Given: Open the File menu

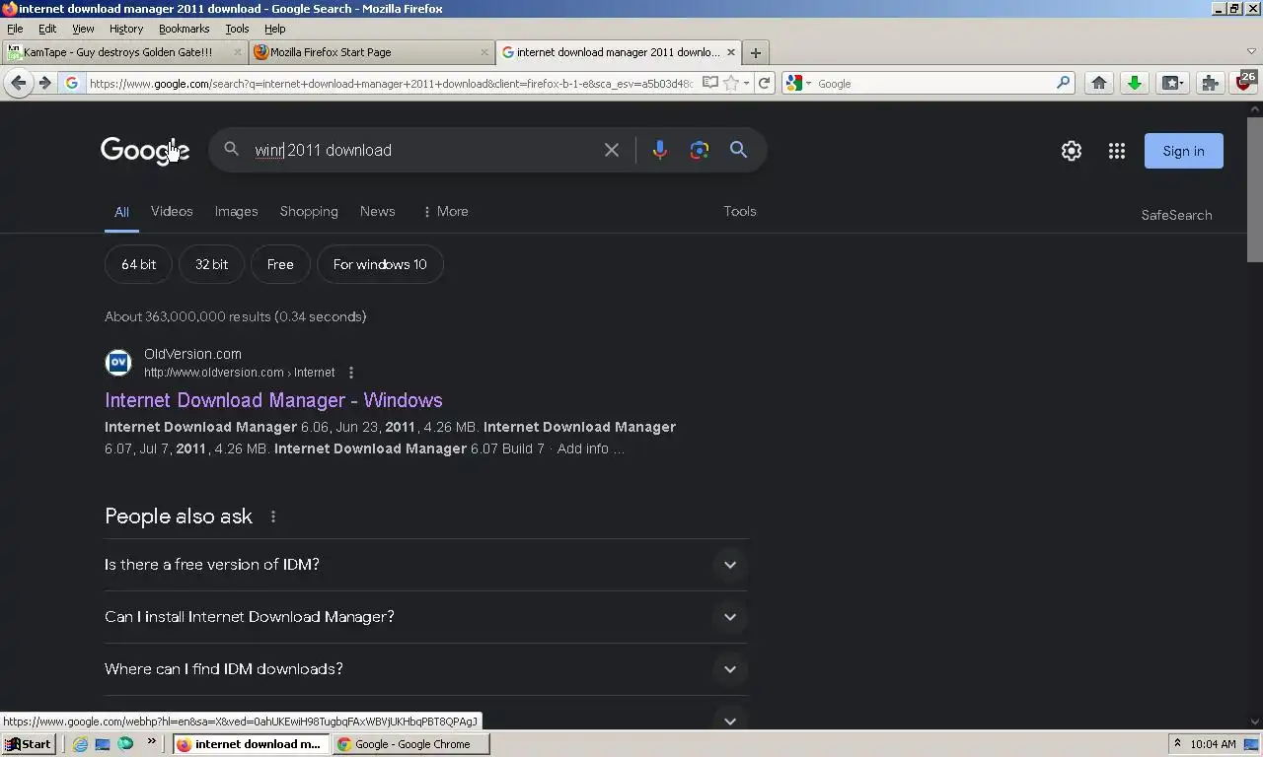Looking at the screenshot, I should pos(15,29).
